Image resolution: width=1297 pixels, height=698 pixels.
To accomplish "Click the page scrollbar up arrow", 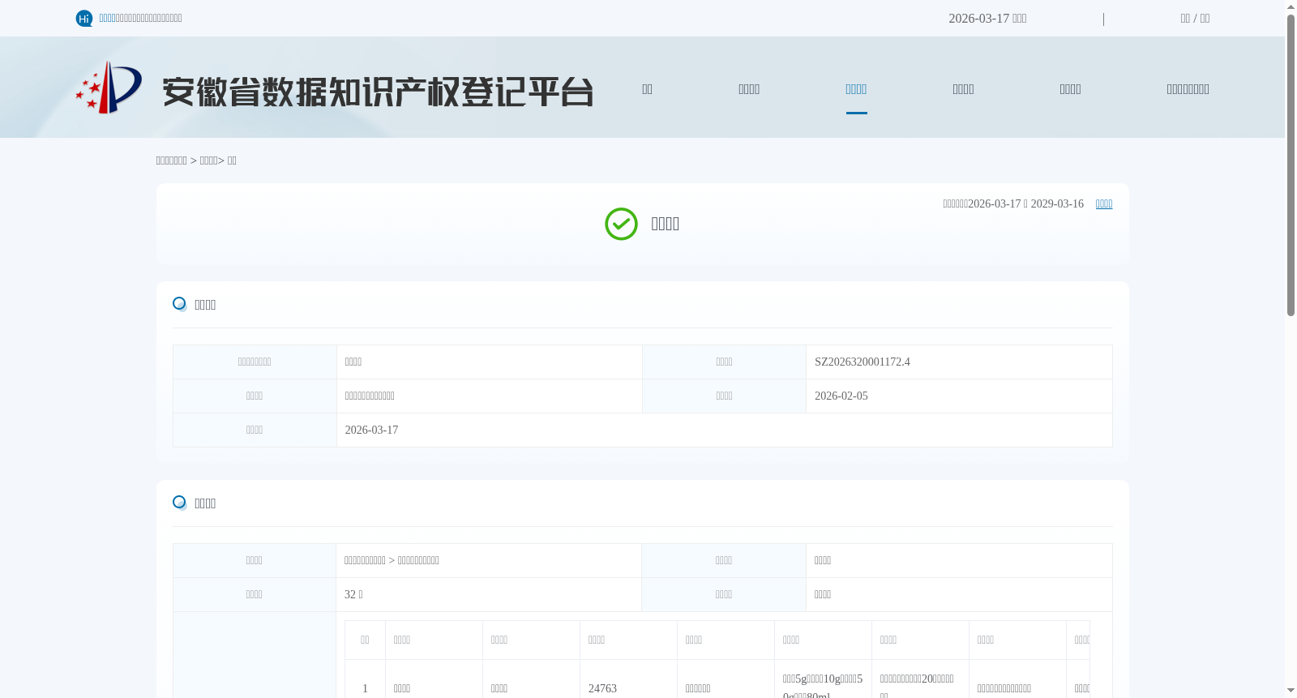I will [x=1291, y=6].
